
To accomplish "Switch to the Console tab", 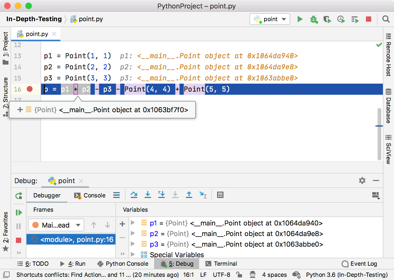I will [90, 195].
